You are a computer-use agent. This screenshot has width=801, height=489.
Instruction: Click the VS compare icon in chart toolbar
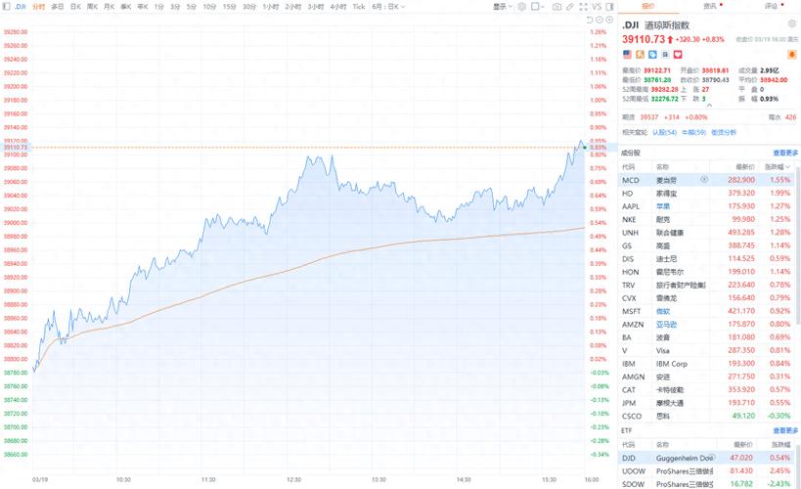pos(596,6)
